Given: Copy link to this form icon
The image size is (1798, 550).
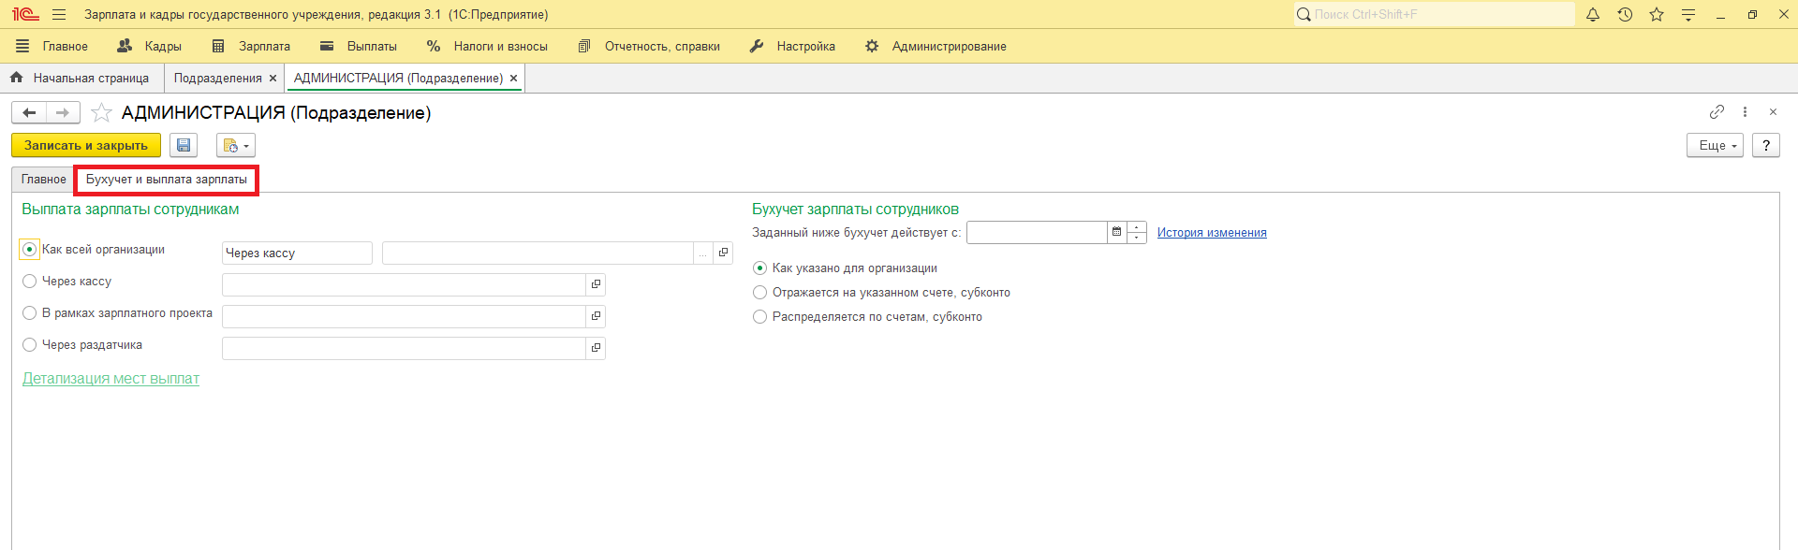Looking at the screenshot, I should pyautogui.click(x=1717, y=112).
